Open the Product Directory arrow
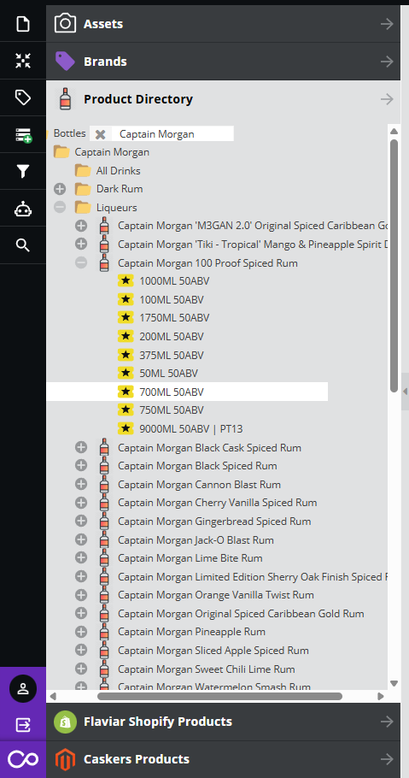409x778 pixels. (387, 99)
